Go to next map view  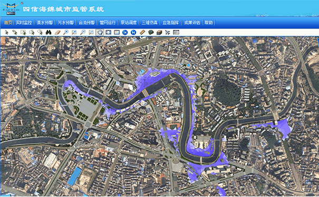pyautogui.click(x=133, y=32)
